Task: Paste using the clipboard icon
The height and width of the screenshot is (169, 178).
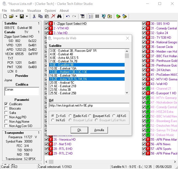Action: pos(47,16)
